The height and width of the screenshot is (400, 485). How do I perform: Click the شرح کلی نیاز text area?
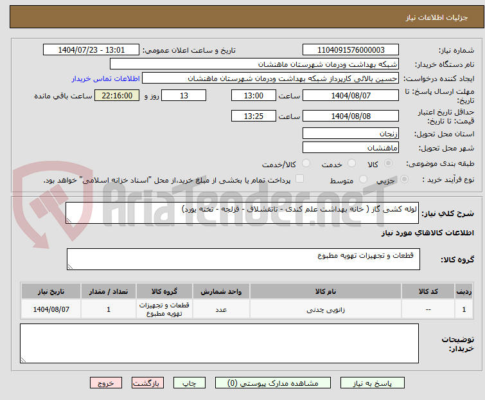(243, 213)
